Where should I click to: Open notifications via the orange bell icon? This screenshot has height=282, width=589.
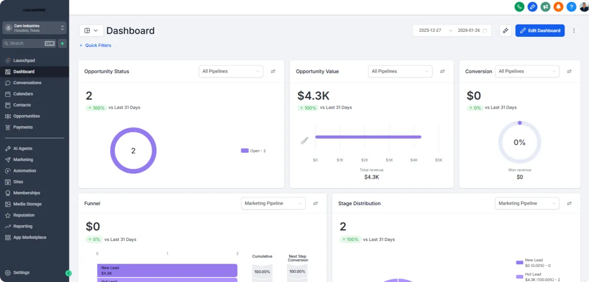558,7
